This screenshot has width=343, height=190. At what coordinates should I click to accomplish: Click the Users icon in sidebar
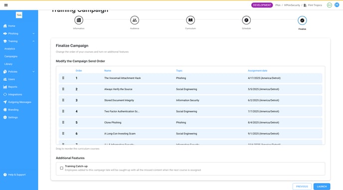point(5,79)
